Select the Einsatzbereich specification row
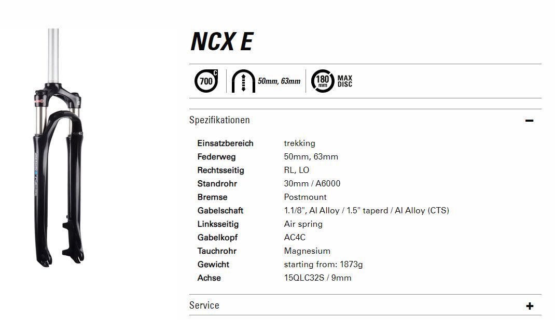This screenshot has height=320, width=555. click(x=323, y=143)
